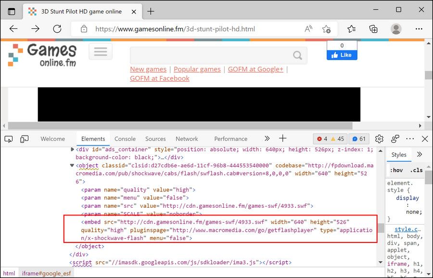
Task: Toggle the :hov pseudo-class panel
Action: [x=396, y=170]
